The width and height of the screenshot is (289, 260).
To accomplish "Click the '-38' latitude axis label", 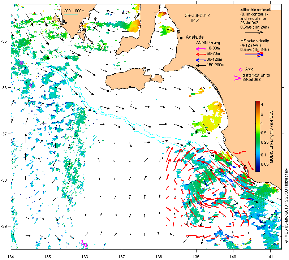I will click(4, 180).
